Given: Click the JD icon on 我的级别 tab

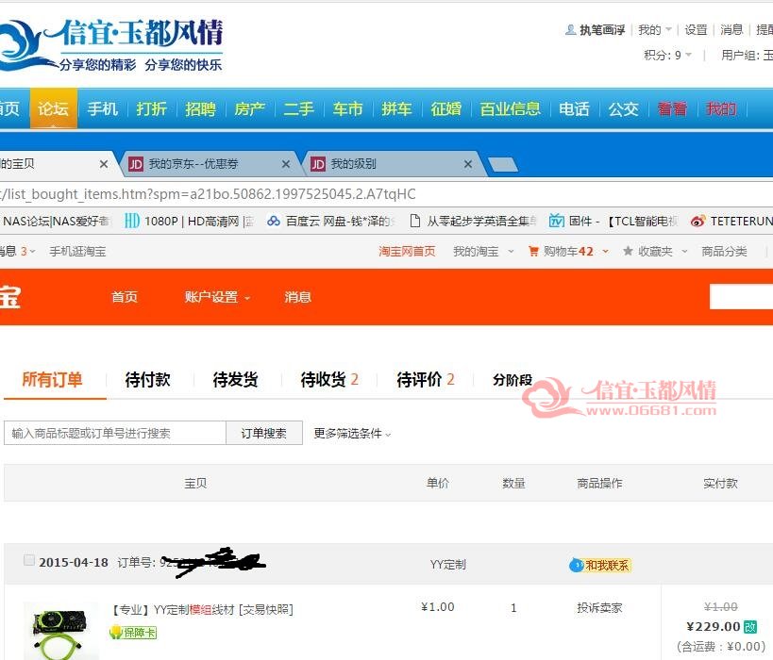Looking at the screenshot, I should tap(318, 164).
